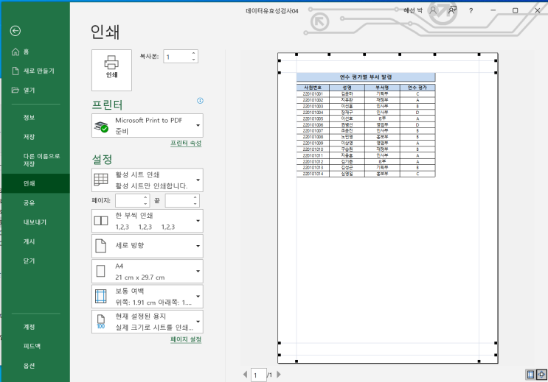Click the account name 혜선 박

click(413, 10)
